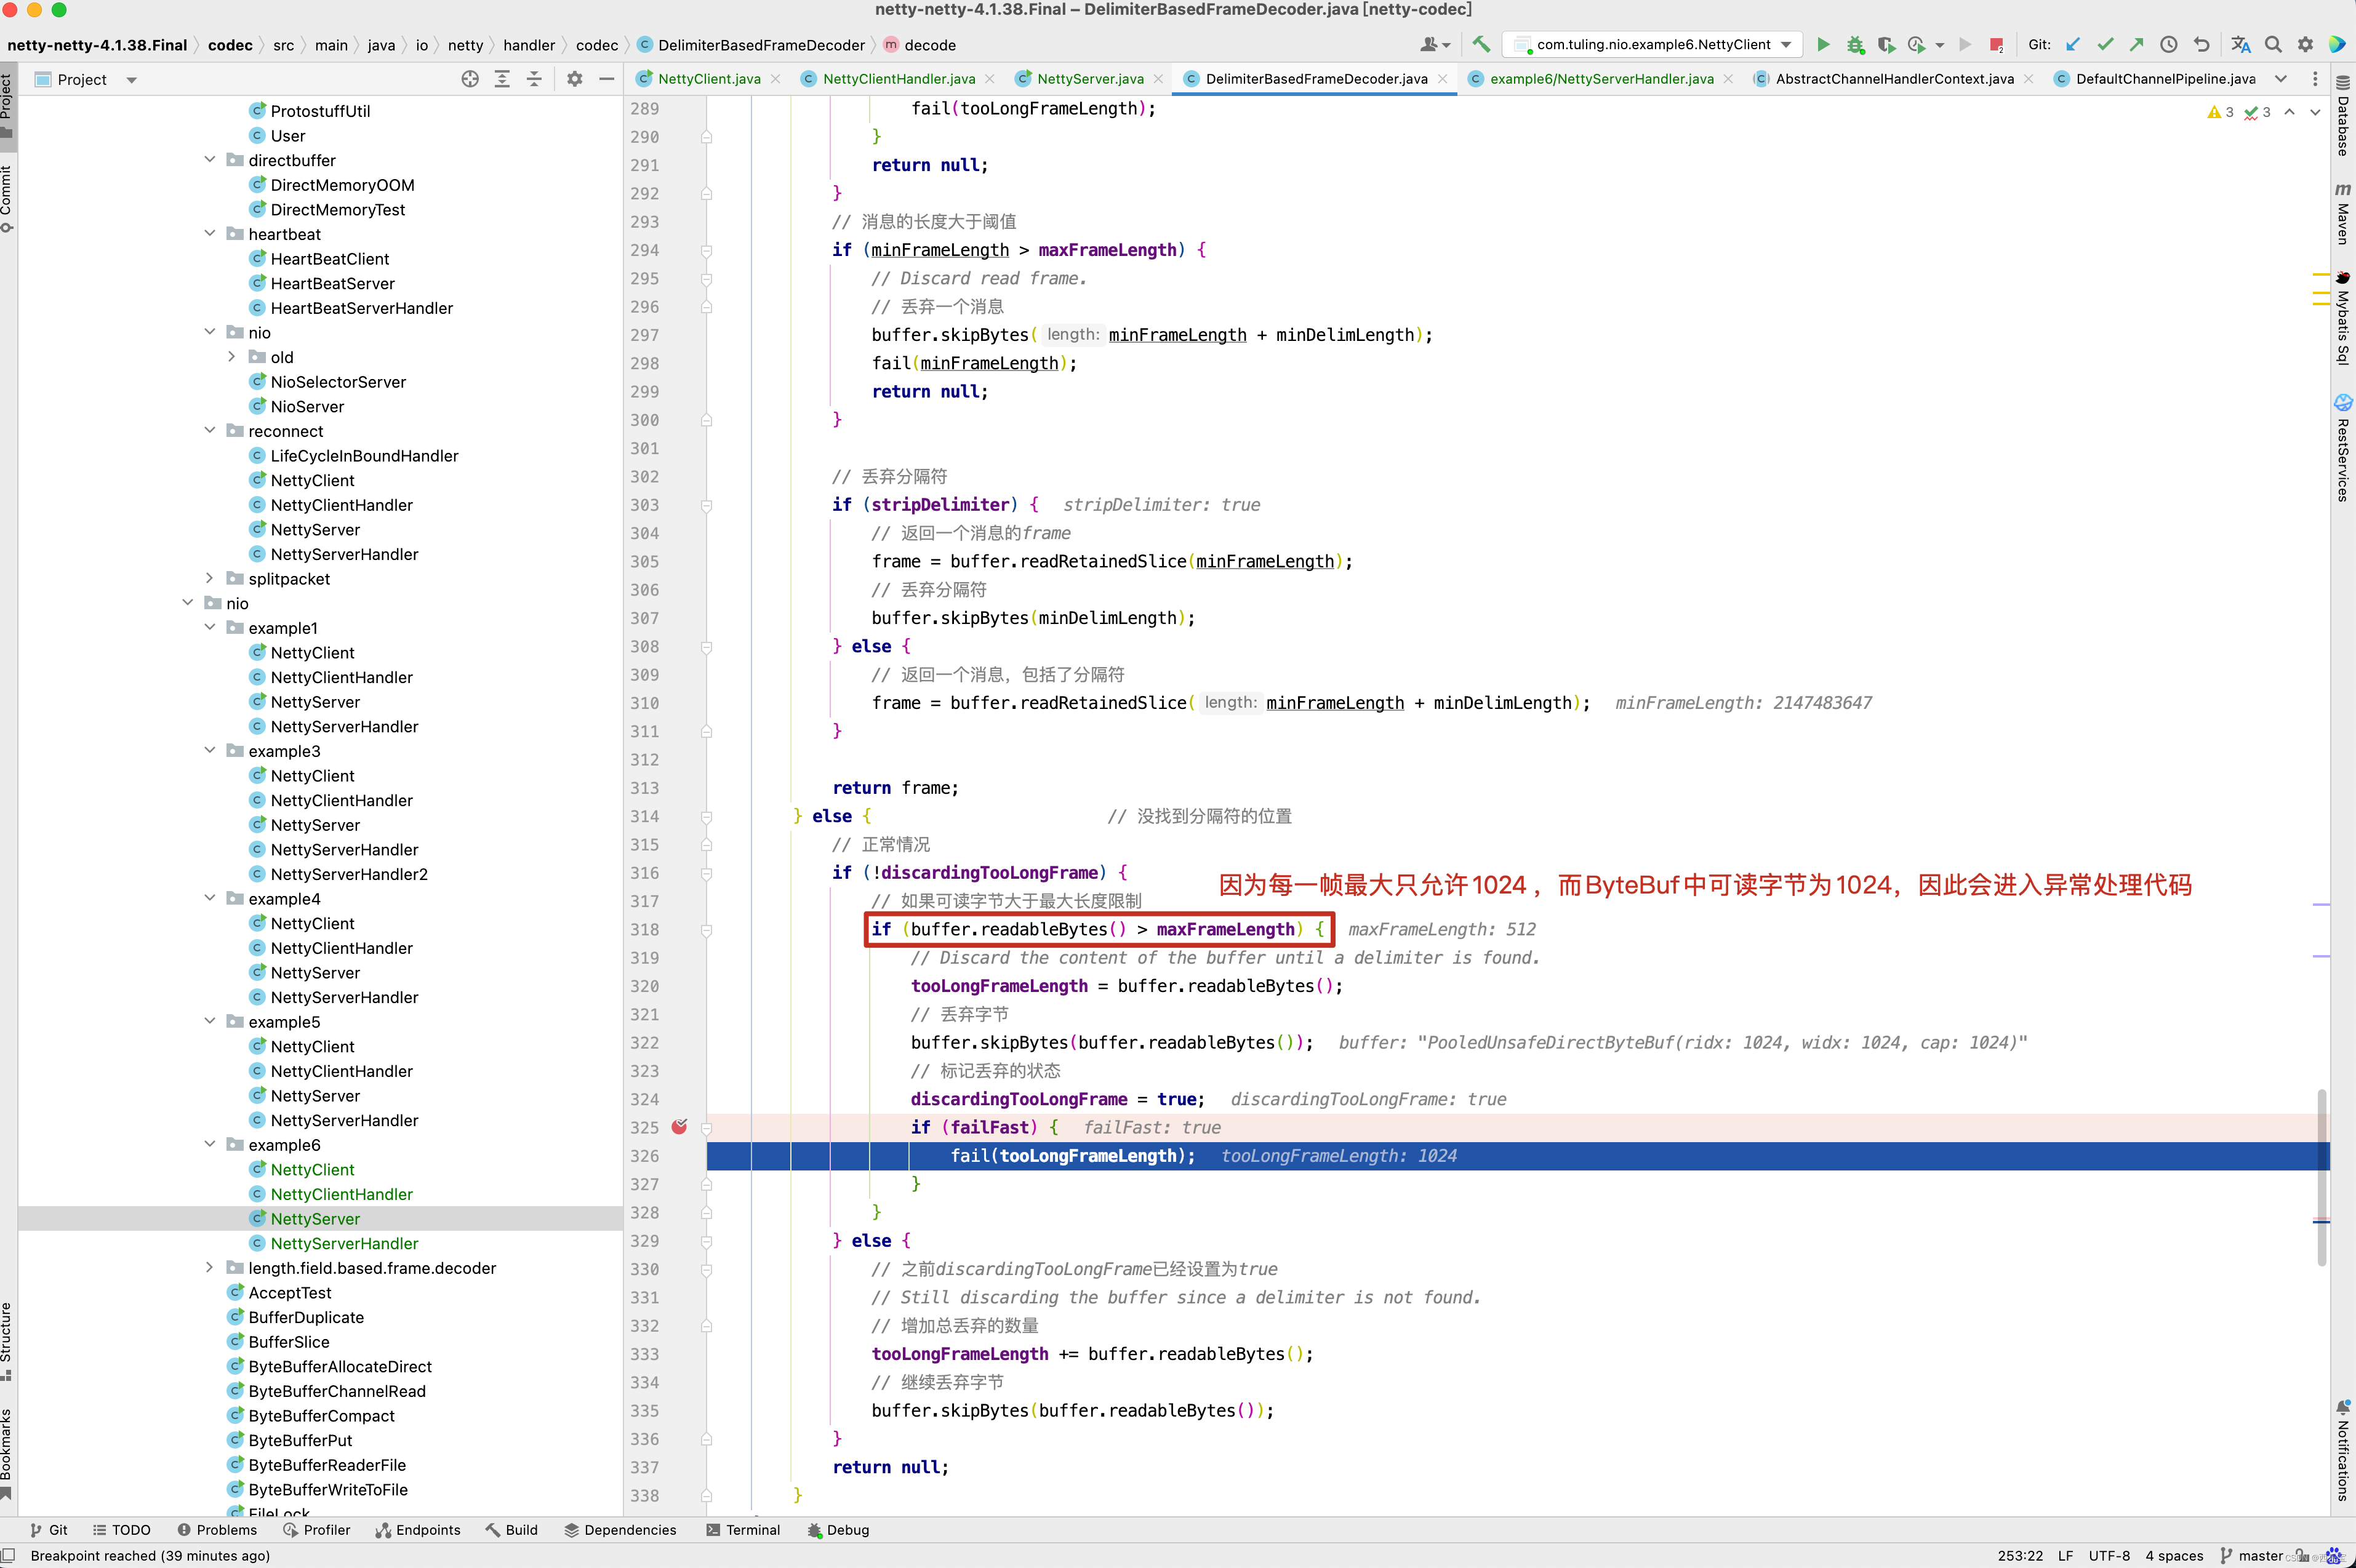Toggle the breakpoint at line 325
The image size is (2356, 1568).
pos(679,1127)
